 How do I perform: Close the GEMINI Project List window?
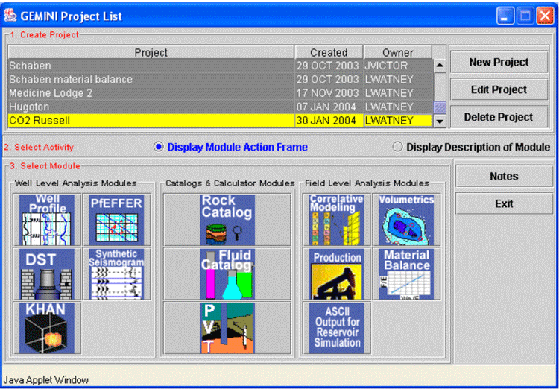[x=544, y=16]
